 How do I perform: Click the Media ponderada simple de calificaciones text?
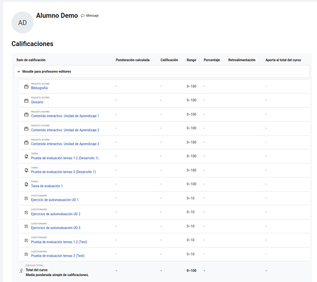click(x=57, y=275)
